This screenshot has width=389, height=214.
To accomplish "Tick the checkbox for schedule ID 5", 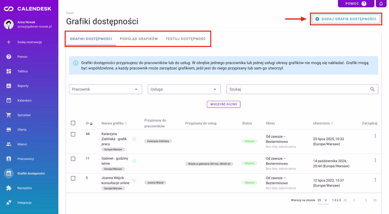I will pos(73,178).
